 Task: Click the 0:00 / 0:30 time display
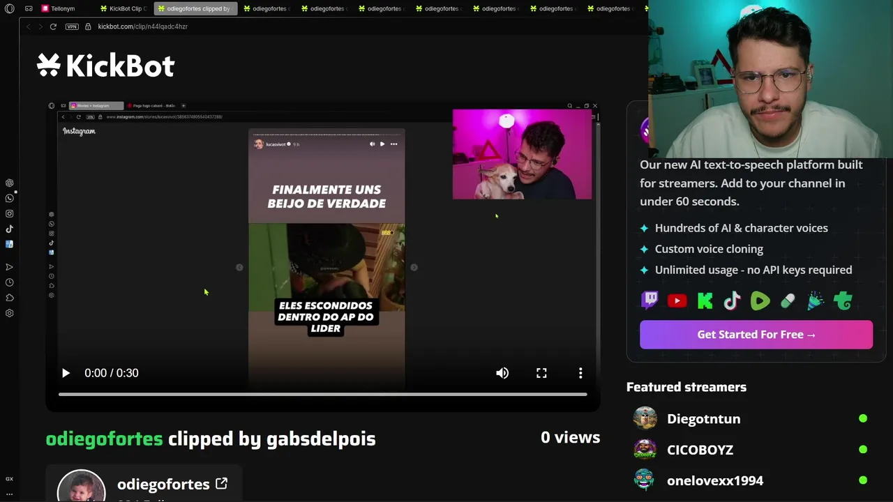pos(112,373)
